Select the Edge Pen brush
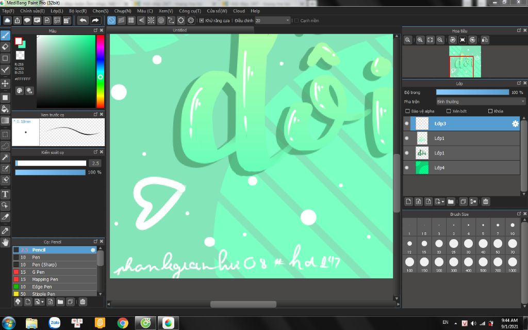 55,287
